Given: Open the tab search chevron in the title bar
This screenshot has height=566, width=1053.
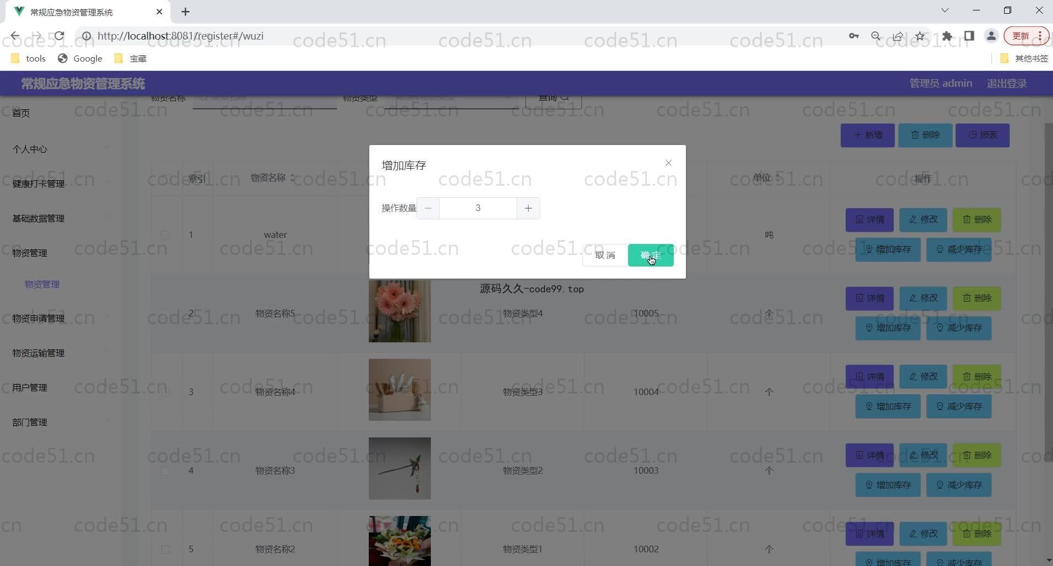Looking at the screenshot, I should tap(945, 10).
